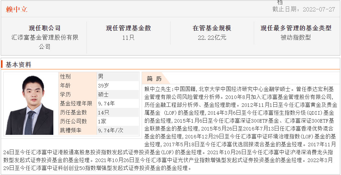Image resolution: width=341 pixels, height=175 pixels.
Task: Click the 14只 past funds value
Action: [x=103, y=113]
